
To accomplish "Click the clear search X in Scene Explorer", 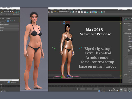I will pyautogui.click(x=6, y=21).
